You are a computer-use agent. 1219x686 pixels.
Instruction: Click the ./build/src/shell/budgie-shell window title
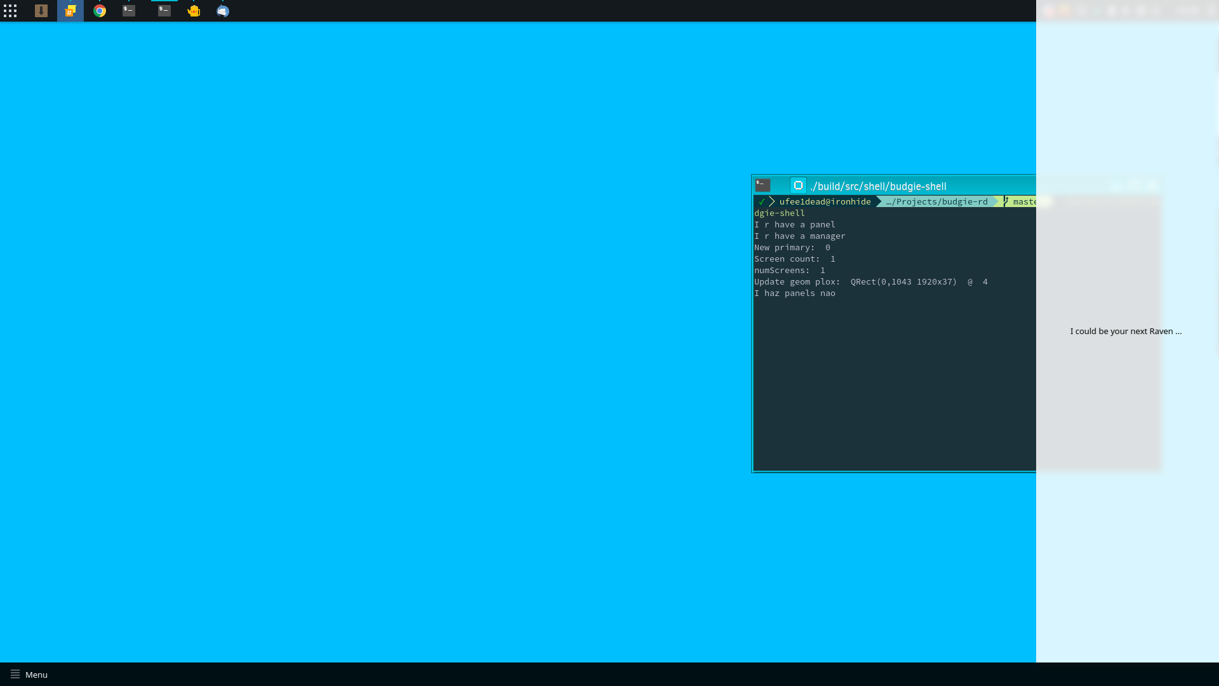(x=878, y=186)
